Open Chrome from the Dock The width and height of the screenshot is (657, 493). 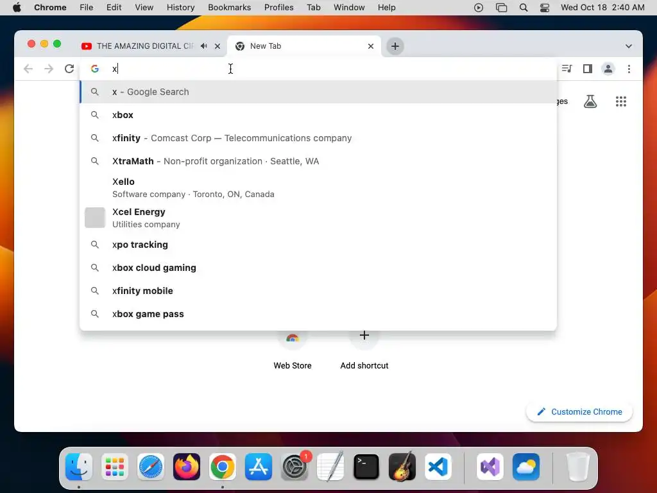pyautogui.click(x=223, y=467)
